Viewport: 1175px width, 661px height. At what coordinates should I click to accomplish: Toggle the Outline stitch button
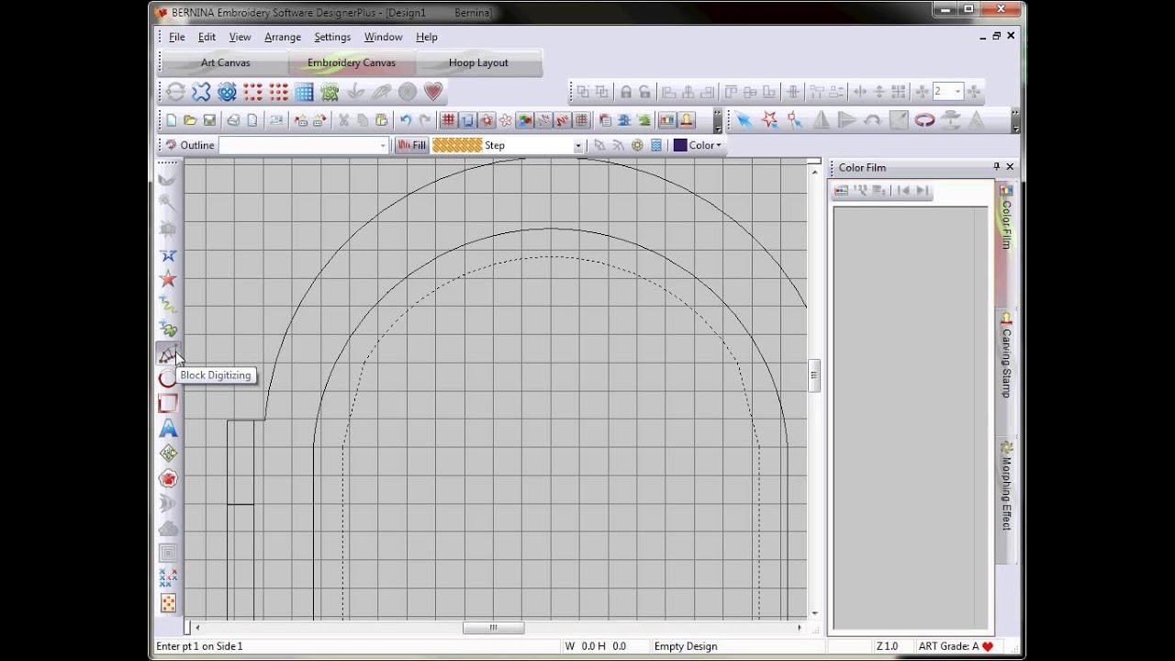(188, 145)
